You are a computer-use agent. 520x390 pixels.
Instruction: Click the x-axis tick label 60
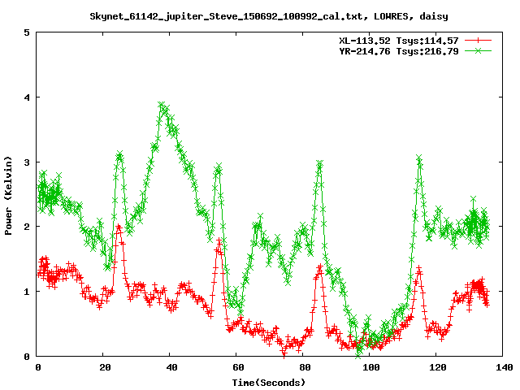(x=237, y=367)
